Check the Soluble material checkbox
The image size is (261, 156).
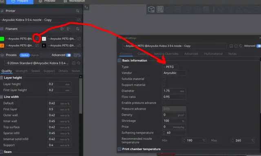(164, 79)
